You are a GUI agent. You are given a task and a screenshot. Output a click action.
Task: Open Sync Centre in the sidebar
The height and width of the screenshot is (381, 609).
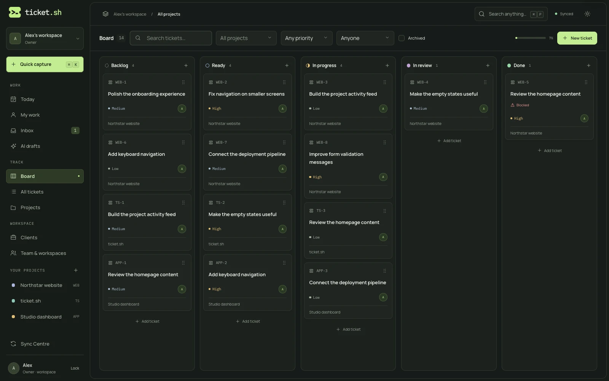coord(45,344)
